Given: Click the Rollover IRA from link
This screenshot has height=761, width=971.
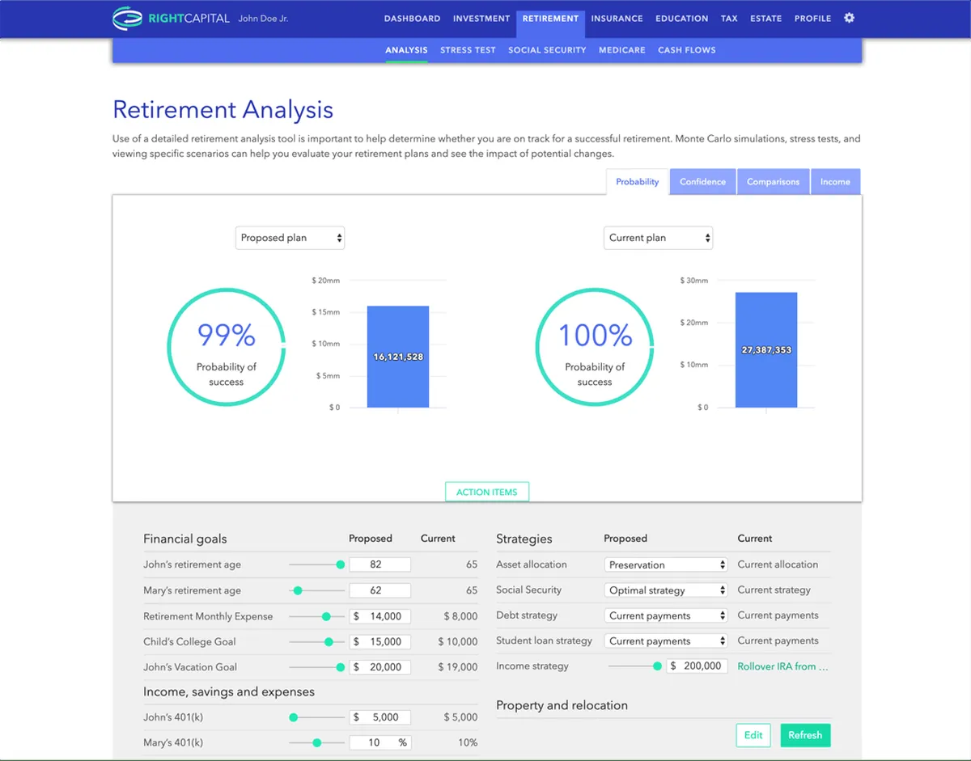Looking at the screenshot, I should tap(783, 666).
